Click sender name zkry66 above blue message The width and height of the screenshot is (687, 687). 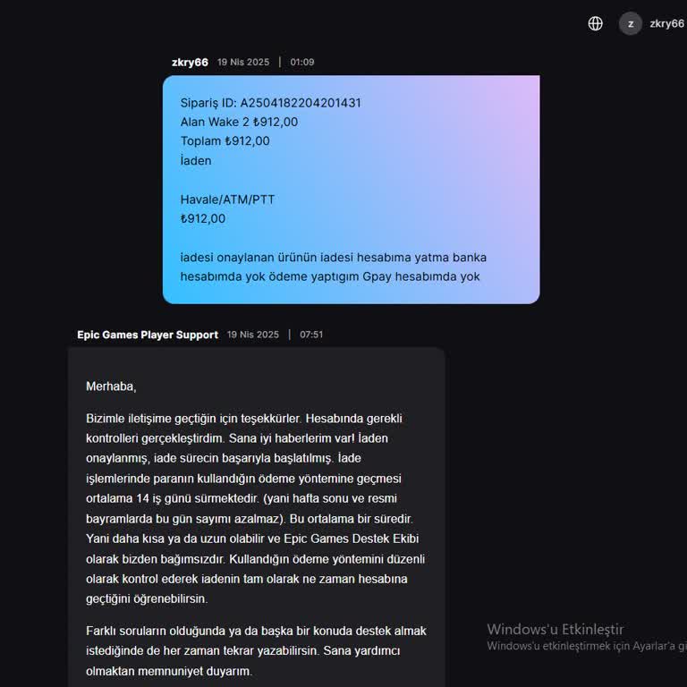190,63
